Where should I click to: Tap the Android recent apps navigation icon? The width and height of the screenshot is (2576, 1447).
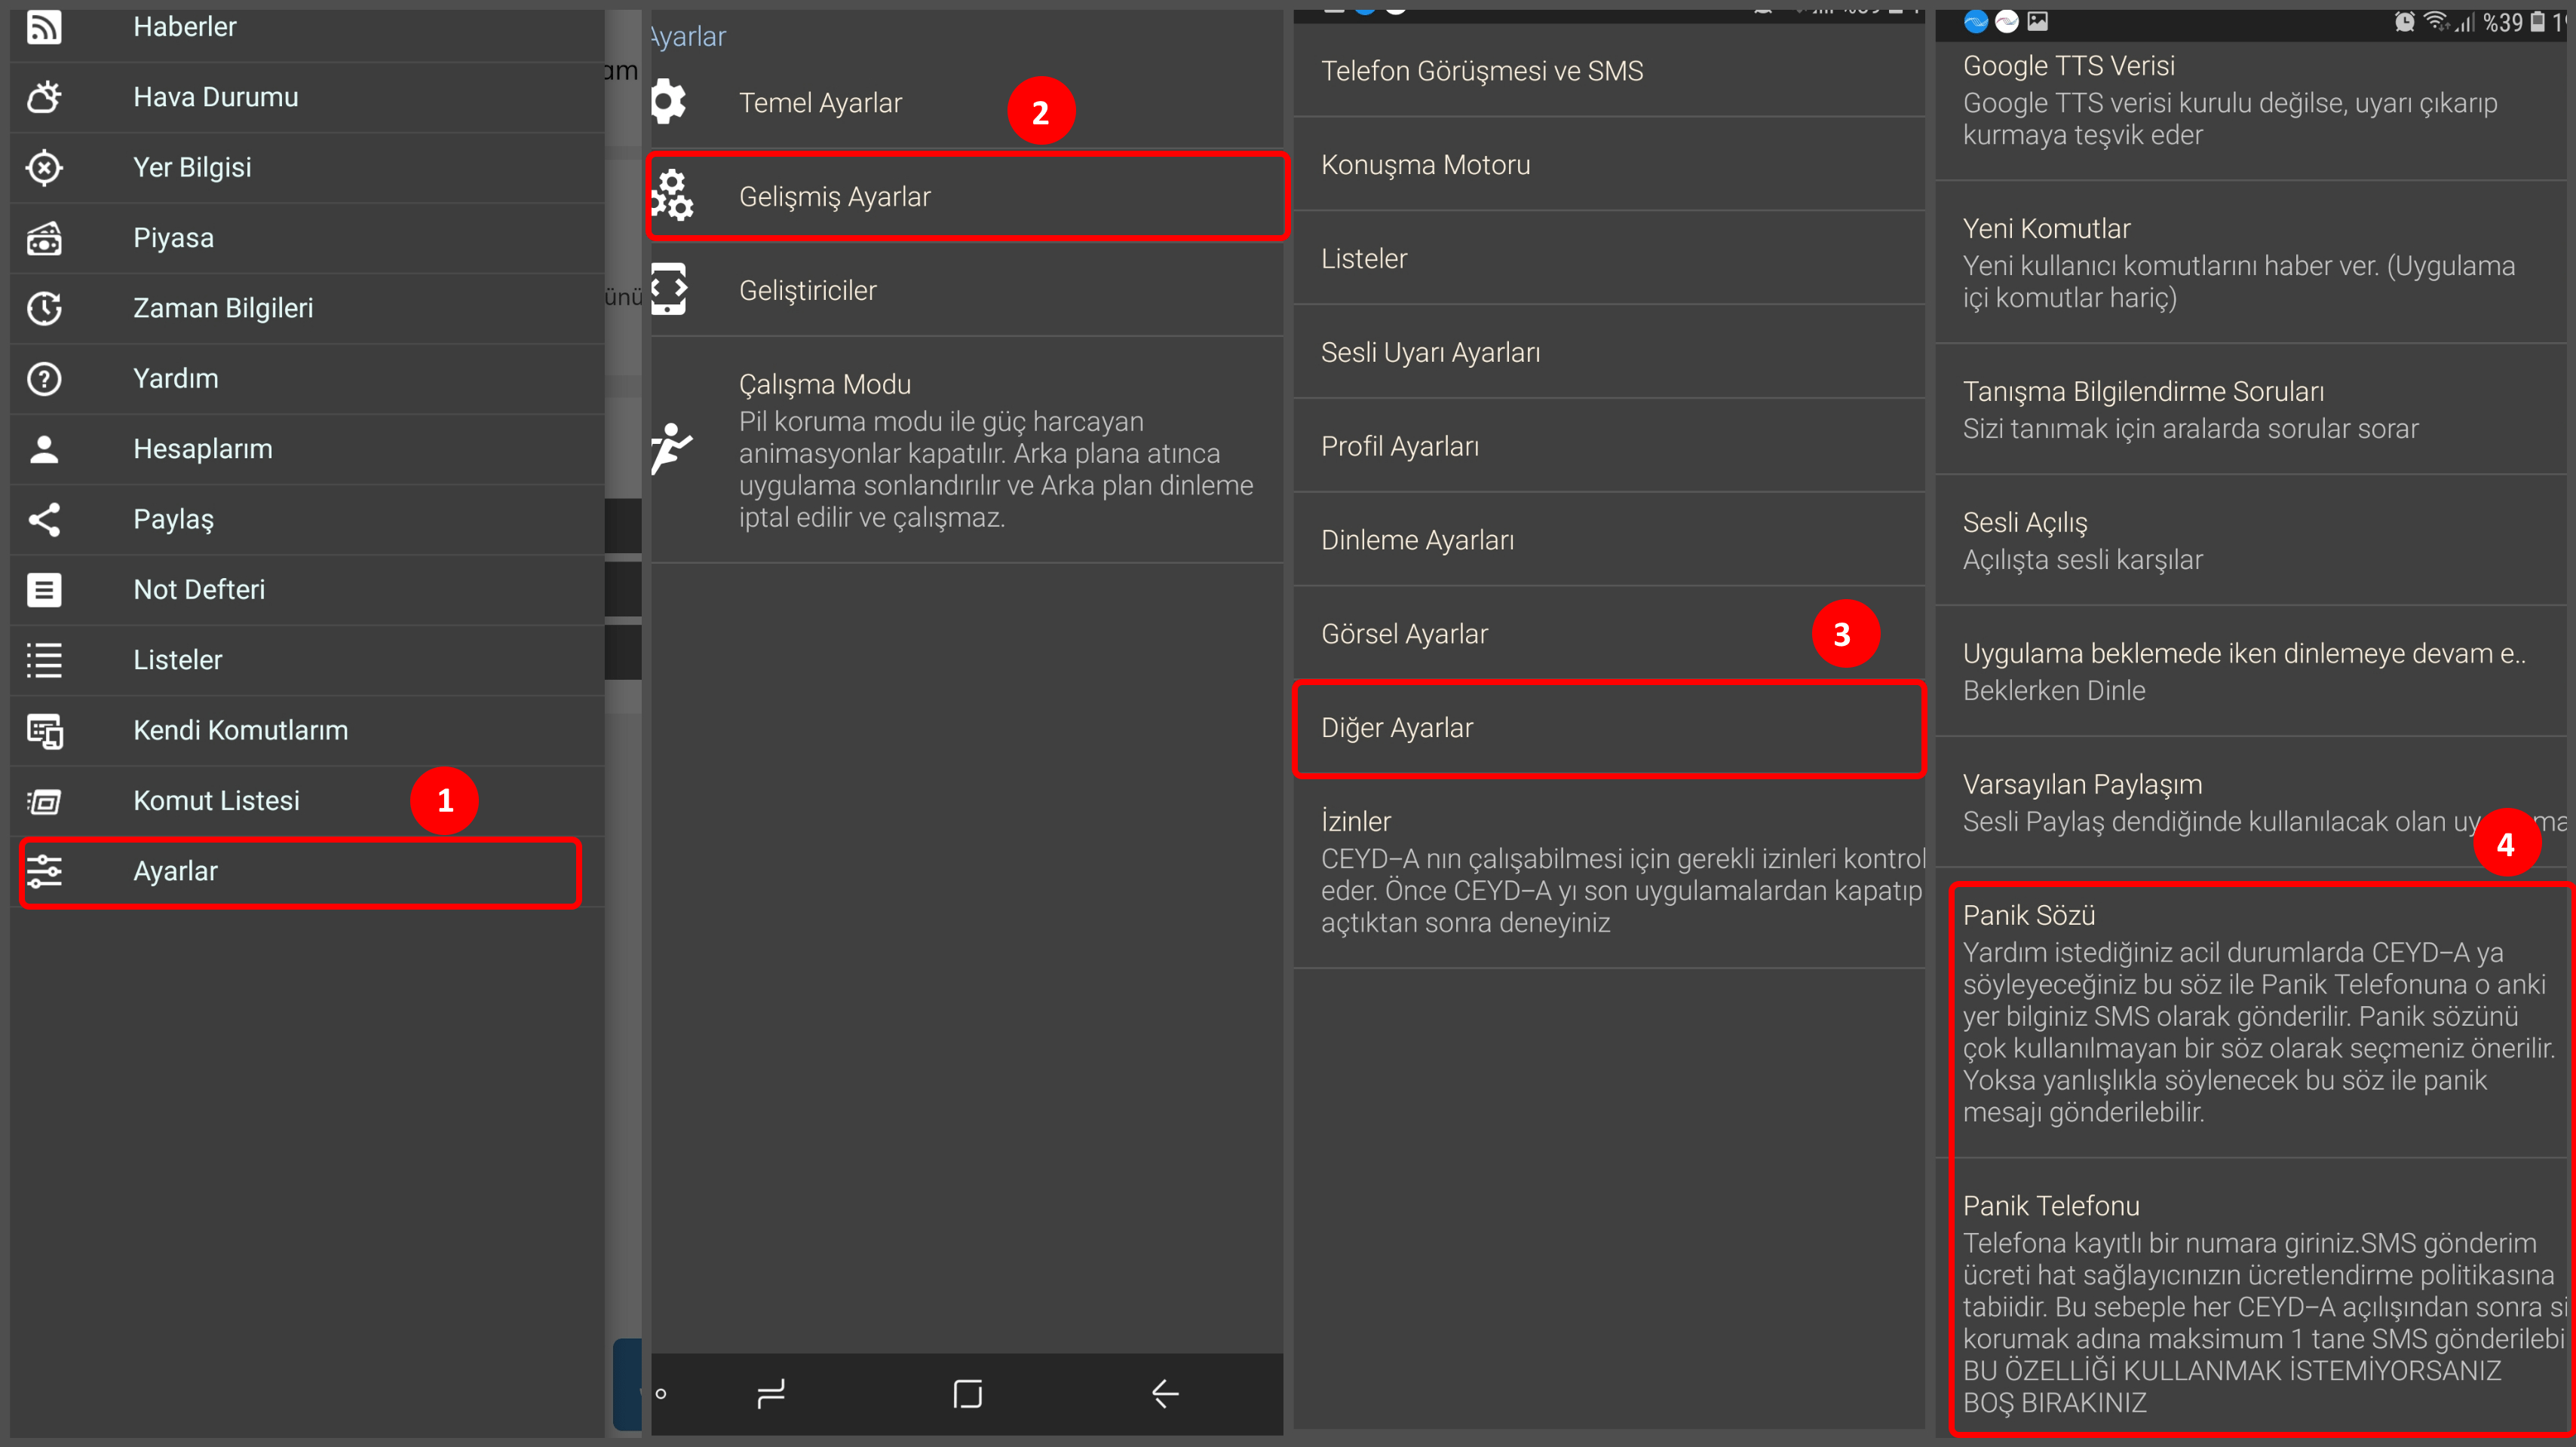coord(771,1393)
